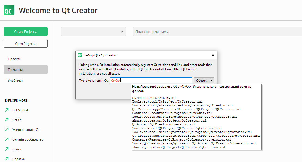302x162 pixels.
Task: Click arrow icon next to Учётная запись Qt
Action: tap(7, 129)
